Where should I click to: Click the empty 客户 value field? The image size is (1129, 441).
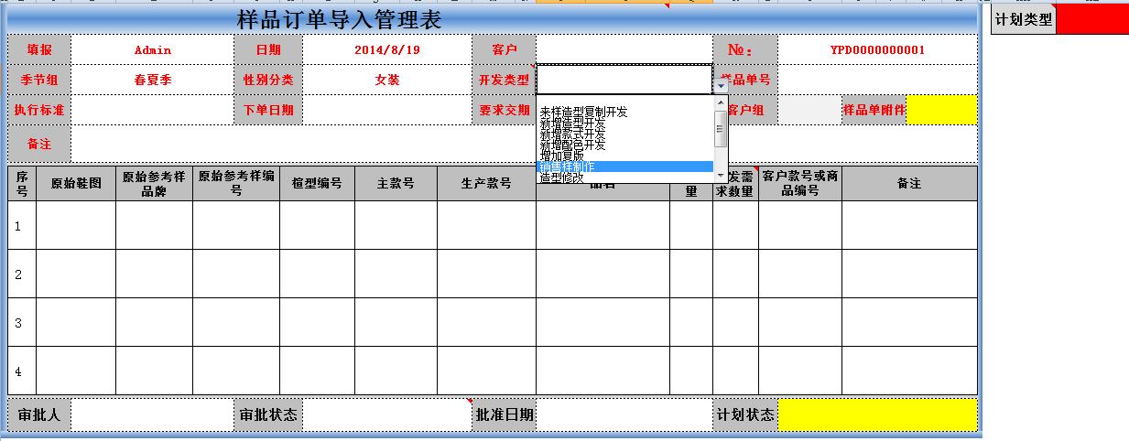[x=624, y=49]
